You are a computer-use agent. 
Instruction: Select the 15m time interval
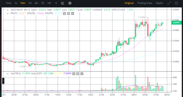point(23,3)
